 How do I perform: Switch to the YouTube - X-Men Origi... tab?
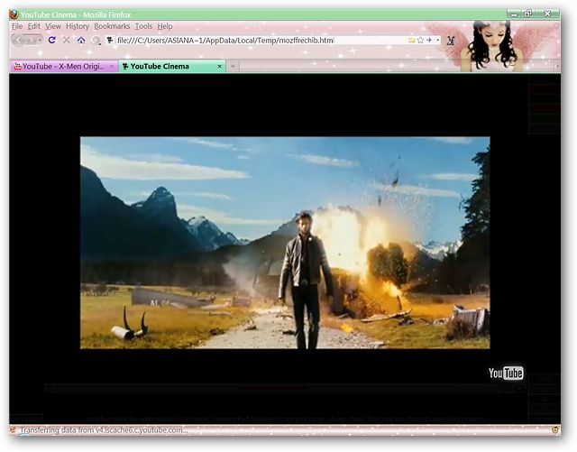pyautogui.click(x=63, y=66)
